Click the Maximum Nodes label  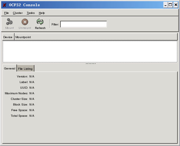pyautogui.click(x=16, y=93)
